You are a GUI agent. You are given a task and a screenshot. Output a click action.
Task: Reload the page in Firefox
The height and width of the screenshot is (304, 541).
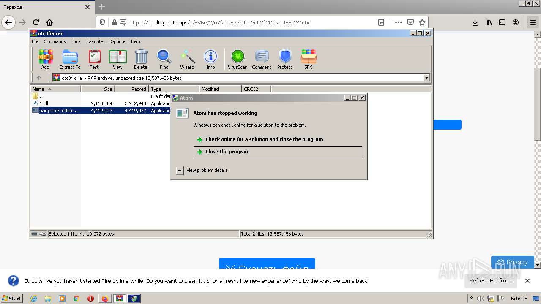(36, 22)
